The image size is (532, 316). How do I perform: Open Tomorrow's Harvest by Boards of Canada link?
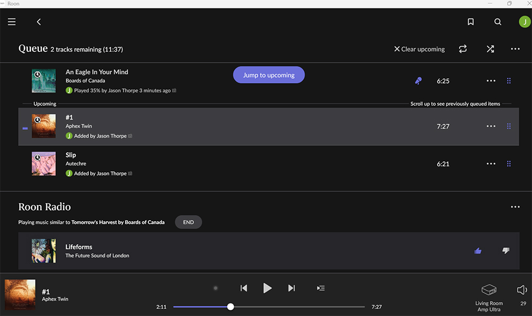(118, 222)
